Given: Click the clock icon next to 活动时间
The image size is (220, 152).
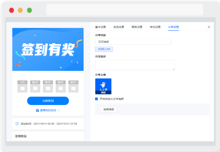Looking at the screenshot, I should [17, 123].
